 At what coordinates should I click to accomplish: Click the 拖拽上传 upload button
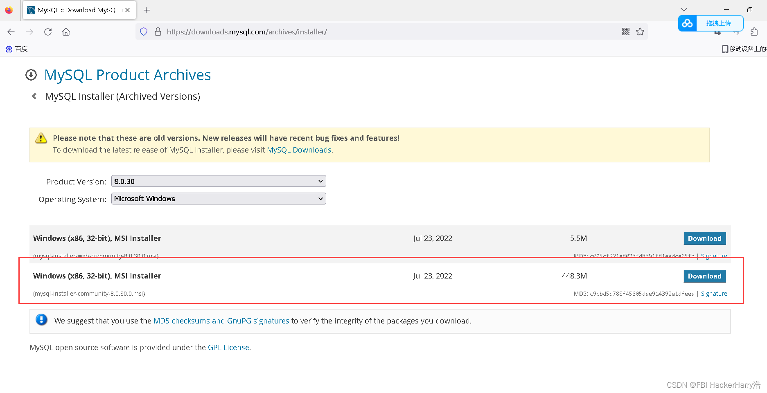pos(719,23)
